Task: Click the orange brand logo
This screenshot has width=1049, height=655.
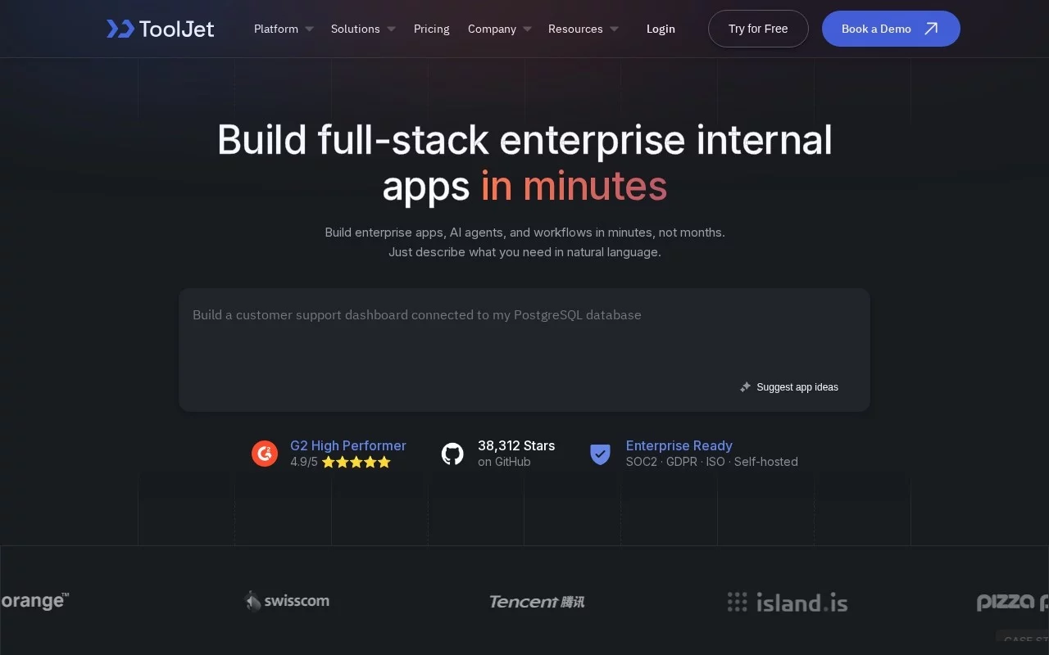Action: 34,600
